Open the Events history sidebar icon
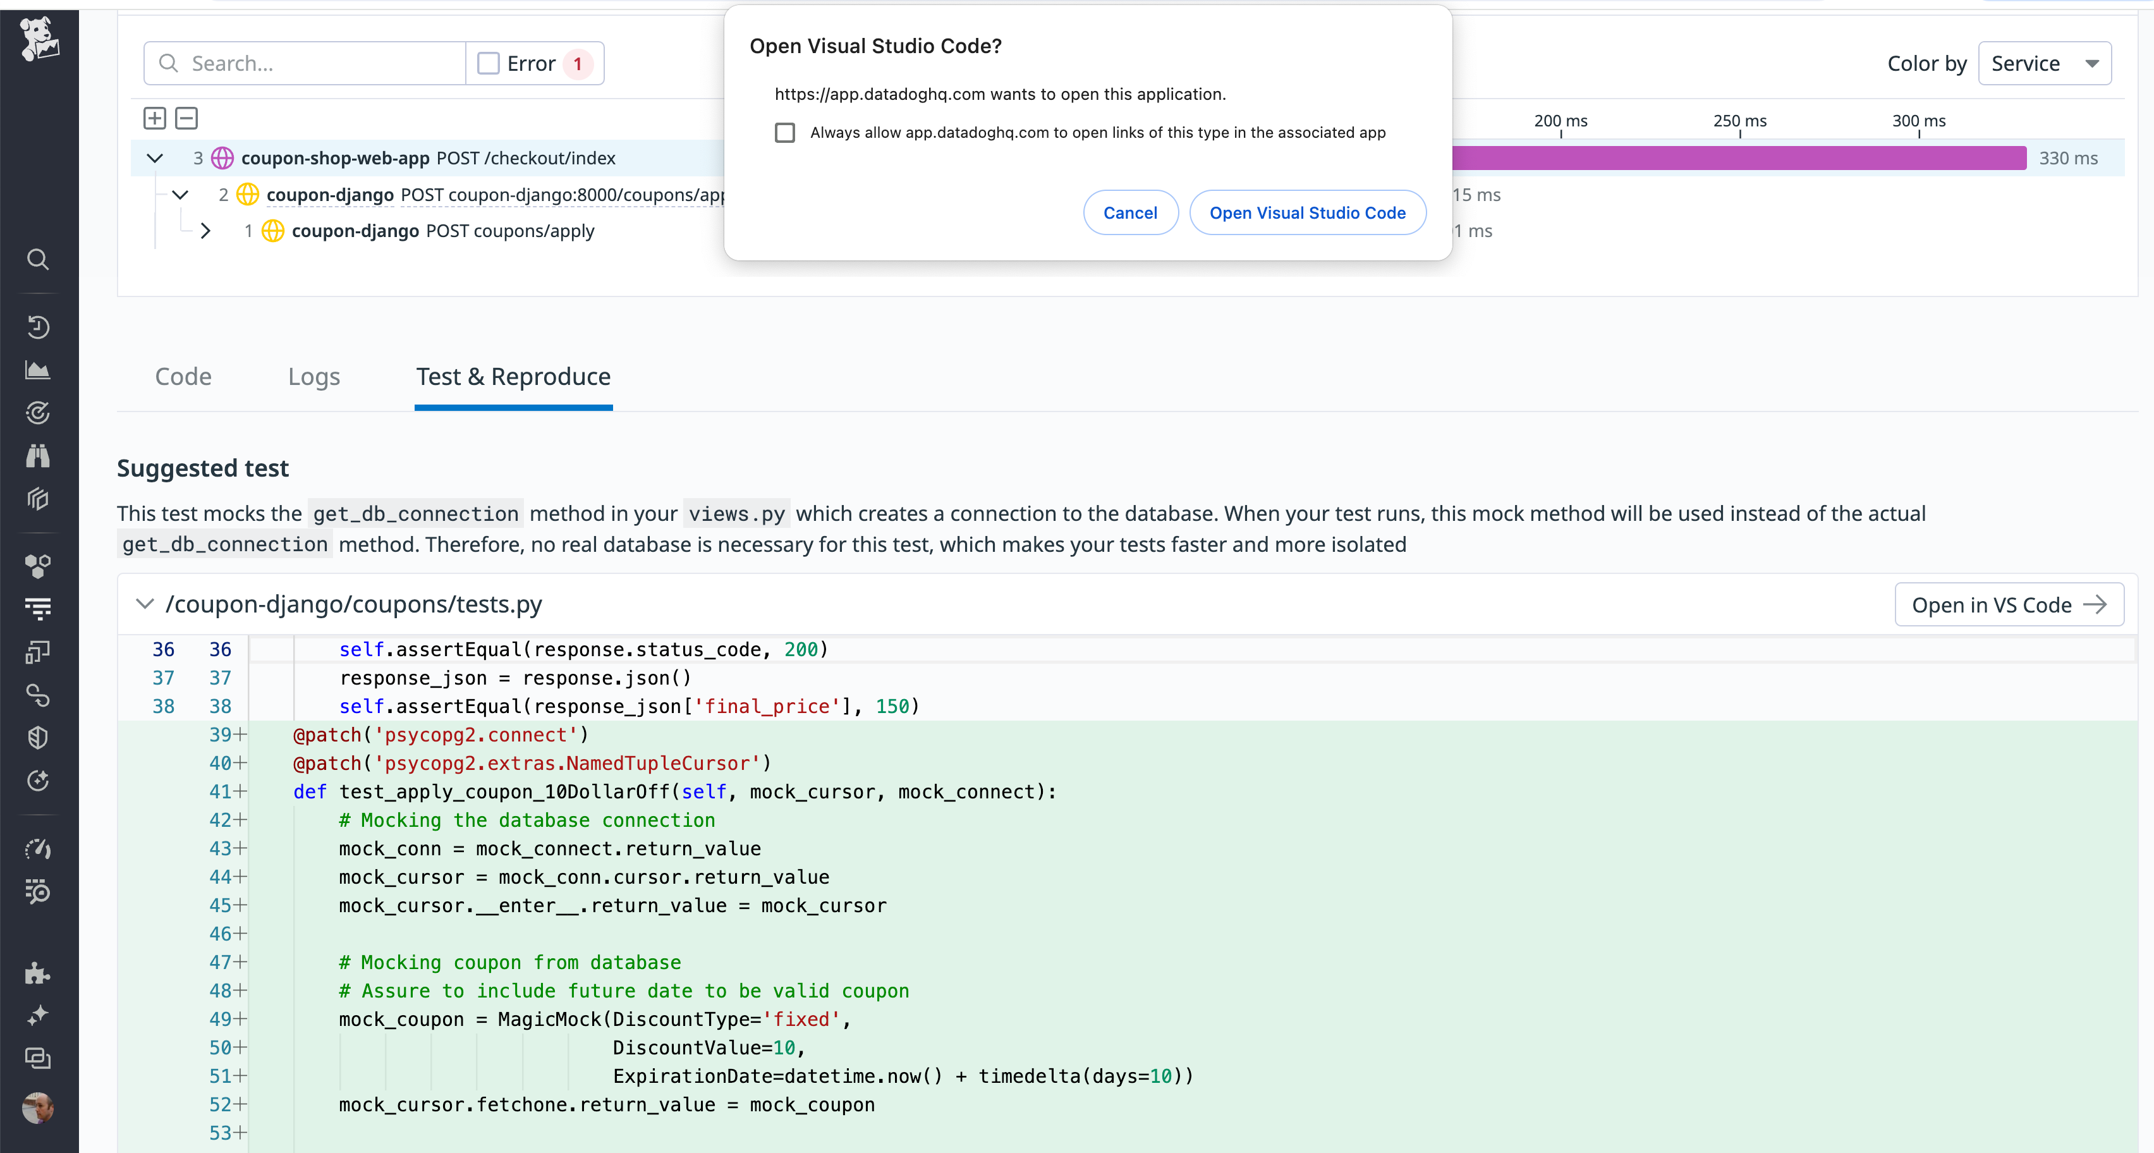2154x1153 pixels. 39,327
